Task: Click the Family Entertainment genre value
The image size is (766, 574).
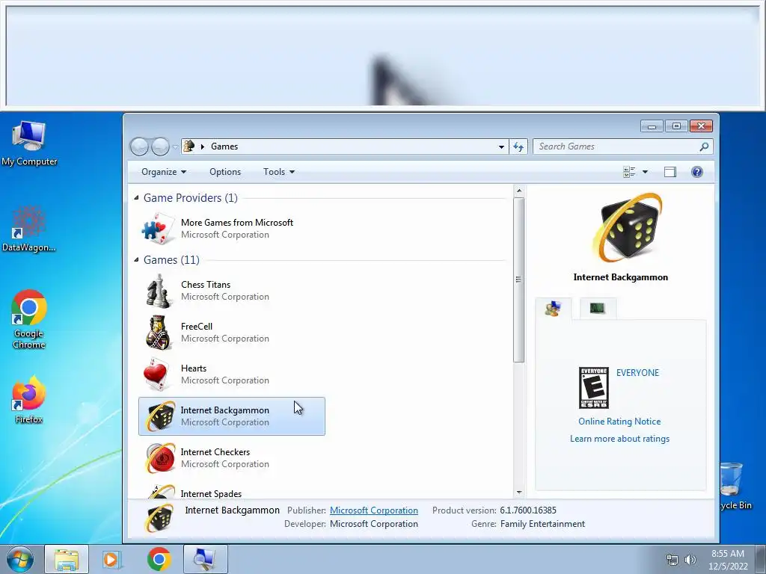Action: pos(542,524)
